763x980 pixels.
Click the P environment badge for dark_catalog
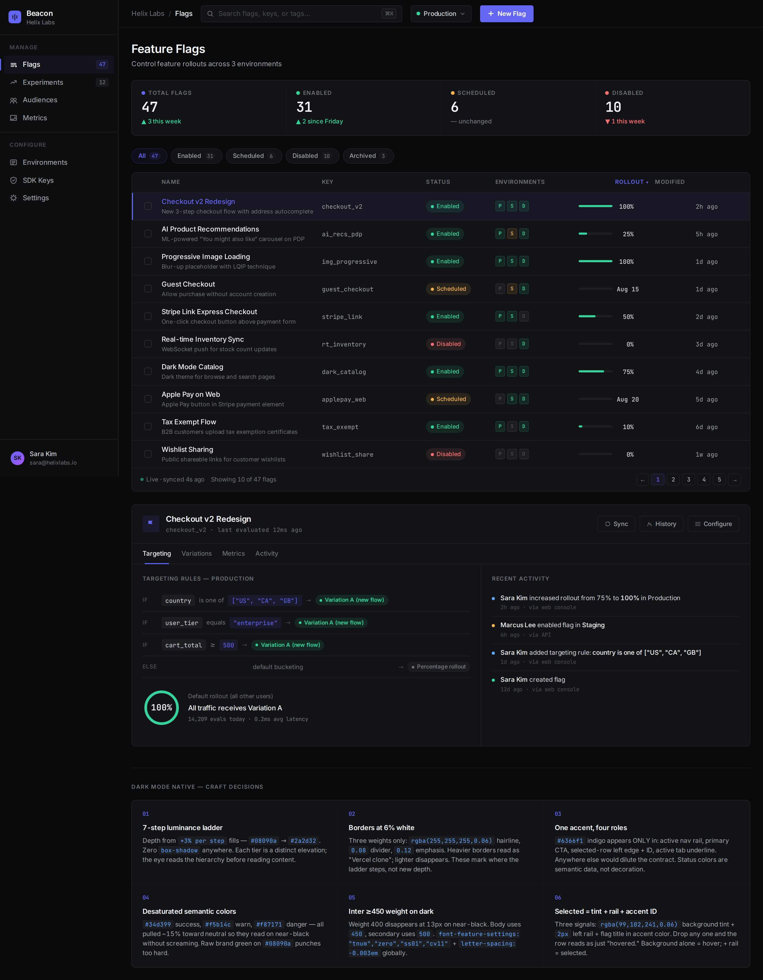coord(500,372)
